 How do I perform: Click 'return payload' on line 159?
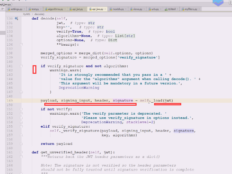click(57, 144)
